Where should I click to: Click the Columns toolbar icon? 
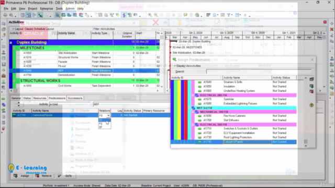215,15
